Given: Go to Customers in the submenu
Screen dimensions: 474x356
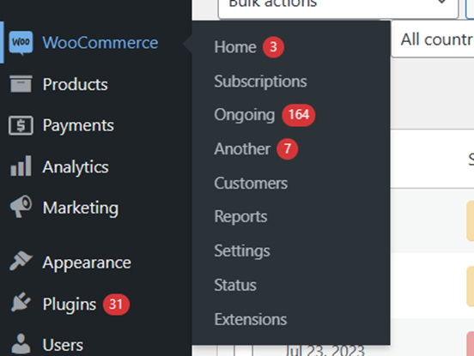Looking at the screenshot, I should 251,183.
